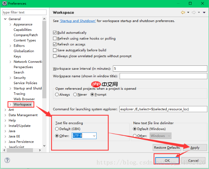The width and height of the screenshot is (209, 169).
Task: Enable Refresh using native hooks or polling
Action: point(55,38)
